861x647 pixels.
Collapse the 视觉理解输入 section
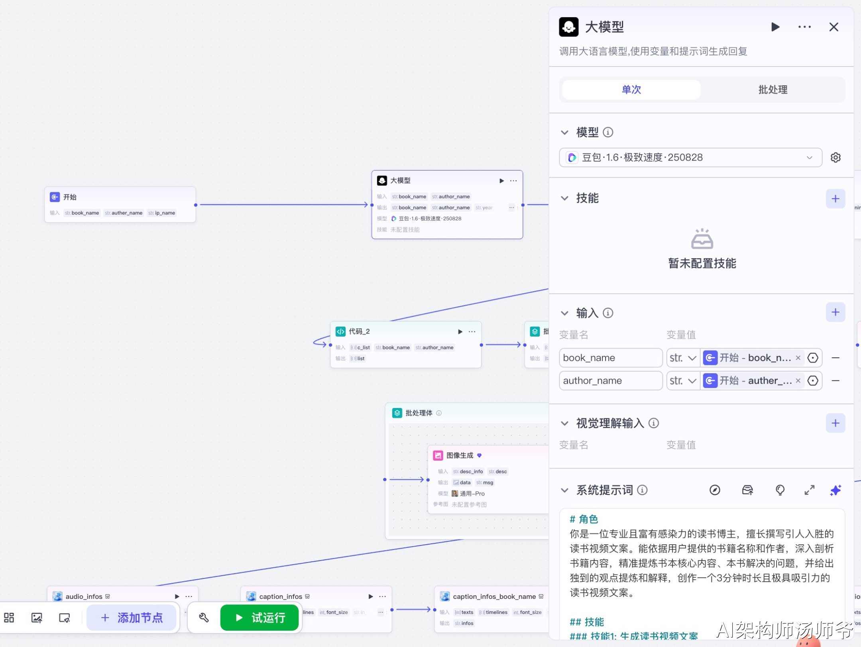(x=564, y=423)
